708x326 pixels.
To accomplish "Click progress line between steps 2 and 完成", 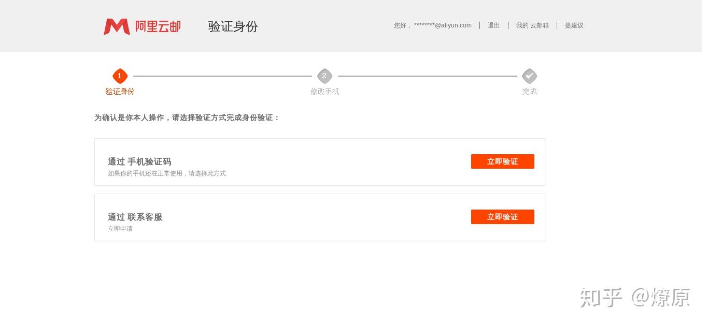I will (427, 76).
